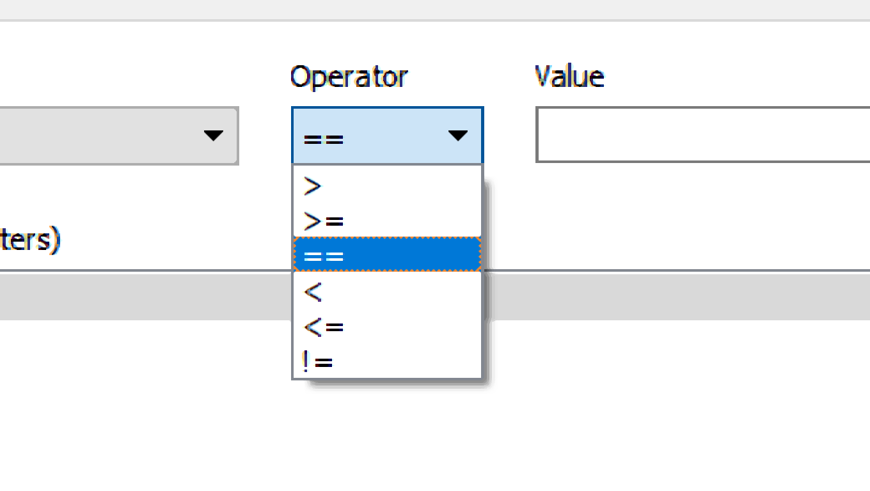The width and height of the screenshot is (870, 491).
Task: Click the arrow on the left gray dropdown
Action: [213, 136]
